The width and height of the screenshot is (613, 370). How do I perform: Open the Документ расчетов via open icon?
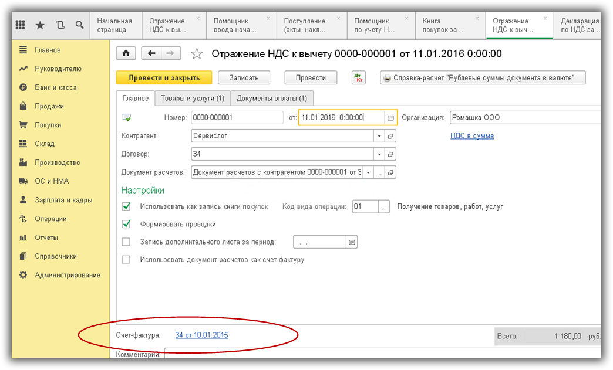(390, 172)
